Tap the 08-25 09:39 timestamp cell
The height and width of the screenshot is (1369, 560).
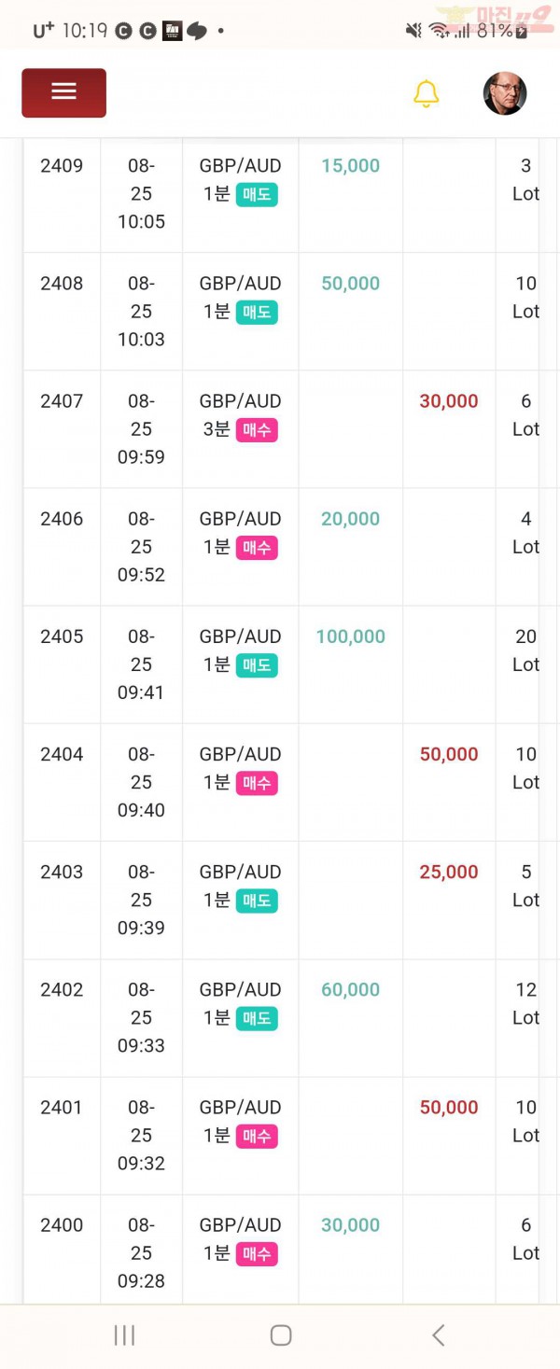(141, 900)
